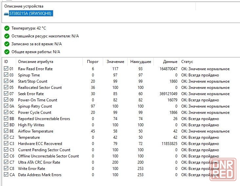240x186 pixels.
Task: Sort table by Значение column header
Action: pyautogui.click(x=115, y=62)
